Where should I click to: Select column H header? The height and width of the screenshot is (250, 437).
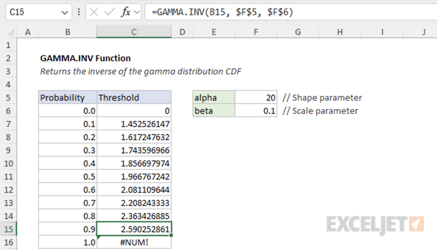click(340, 32)
